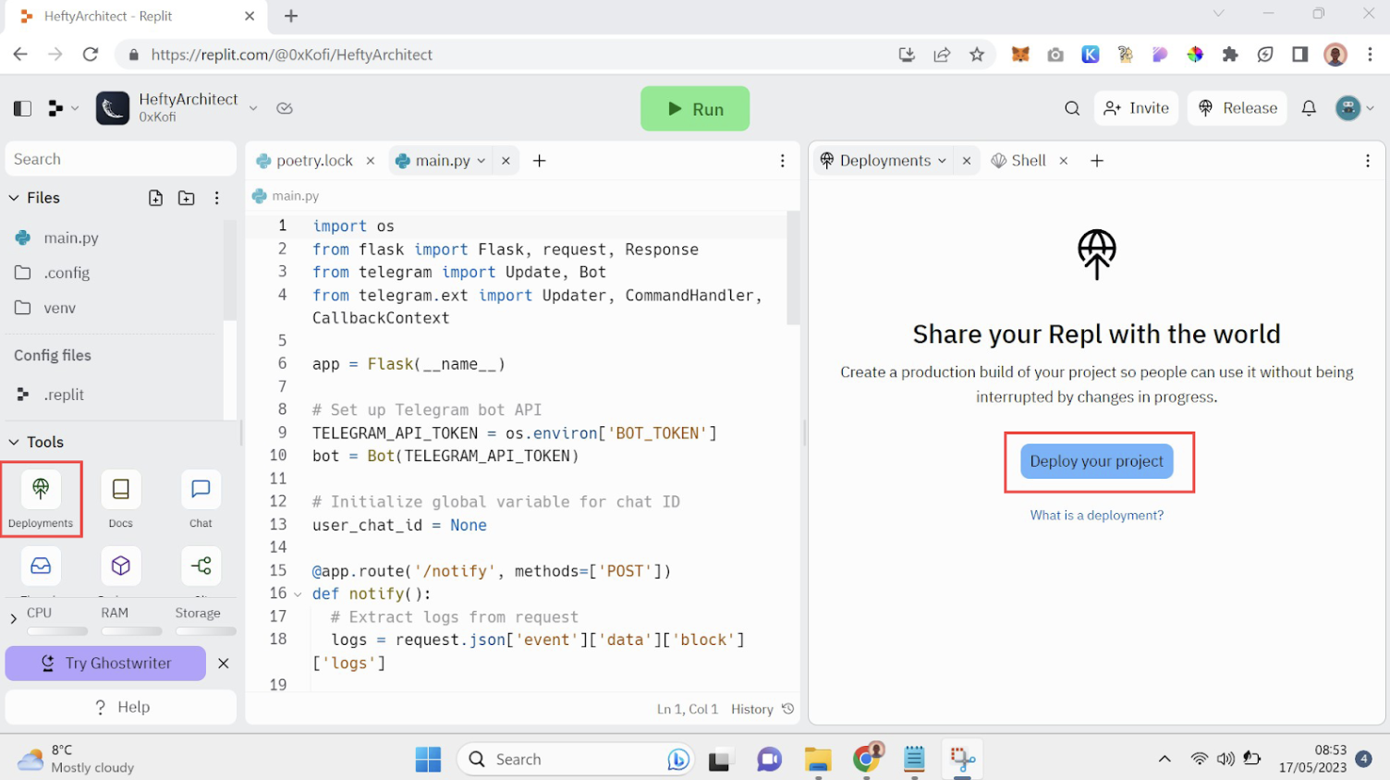Viewport: 1390px width, 780px height.
Task: Open the HeftyArchitect repl name dropdown
Action: tap(253, 108)
